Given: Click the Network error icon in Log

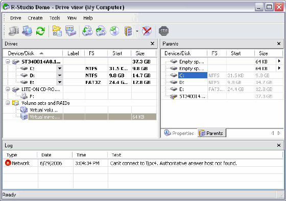Looking at the screenshot, I should 8,163.
